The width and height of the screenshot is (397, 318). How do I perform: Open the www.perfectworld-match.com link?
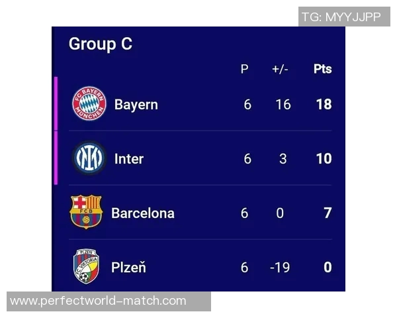coord(98,301)
